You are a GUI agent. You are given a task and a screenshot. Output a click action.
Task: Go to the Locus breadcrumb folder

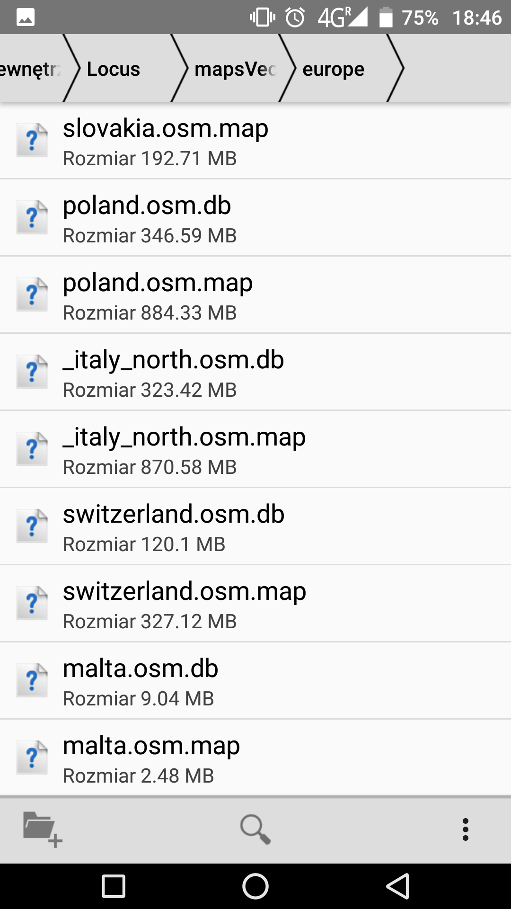pyautogui.click(x=114, y=69)
